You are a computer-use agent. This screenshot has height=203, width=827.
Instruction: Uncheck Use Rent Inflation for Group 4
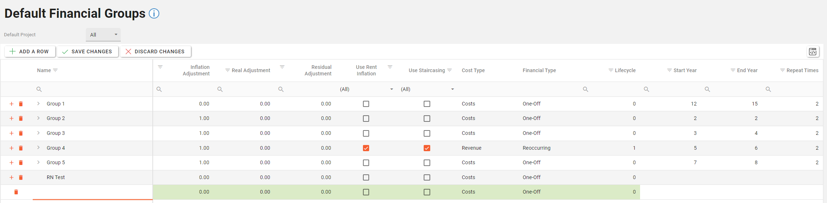(x=366, y=148)
